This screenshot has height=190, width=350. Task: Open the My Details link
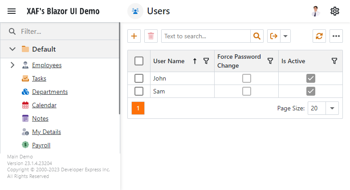pyautogui.click(x=46, y=132)
